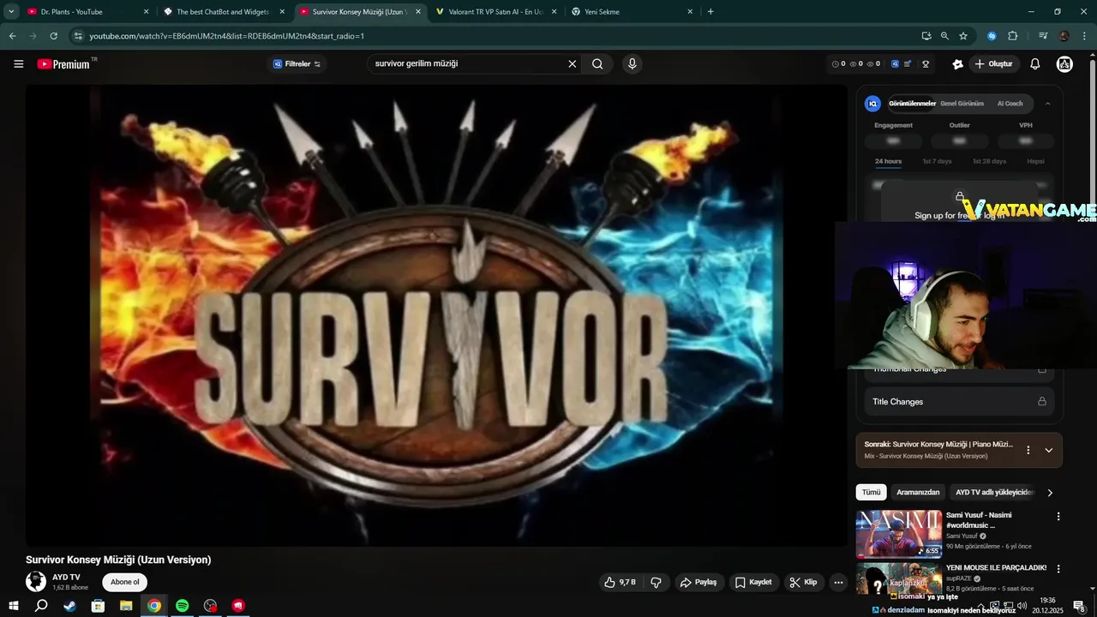Expand the Sonraki mix playlist chevron

point(1048,450)
